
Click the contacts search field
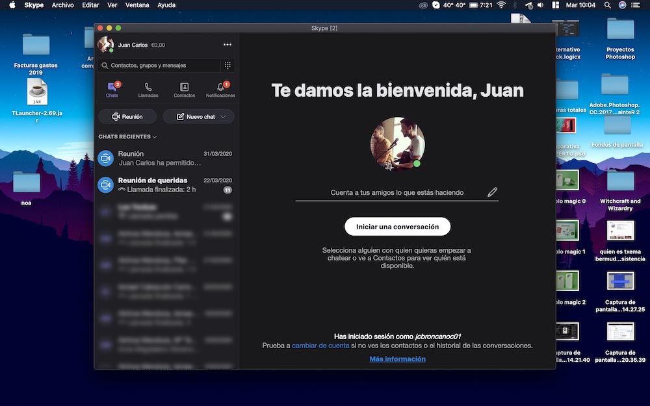[159, 65]
